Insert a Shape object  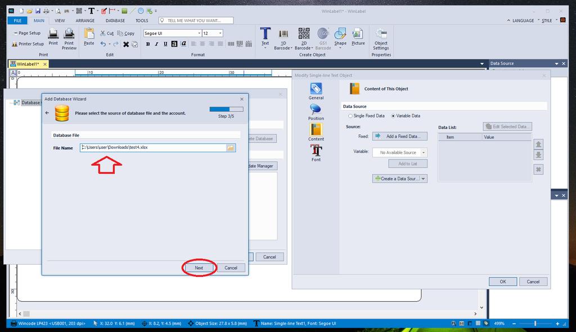340,37
